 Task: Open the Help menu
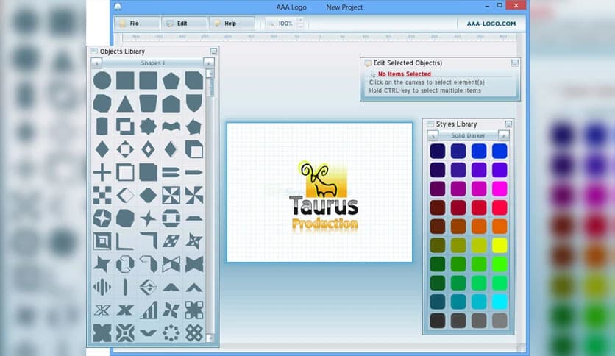tap(232, 24)
